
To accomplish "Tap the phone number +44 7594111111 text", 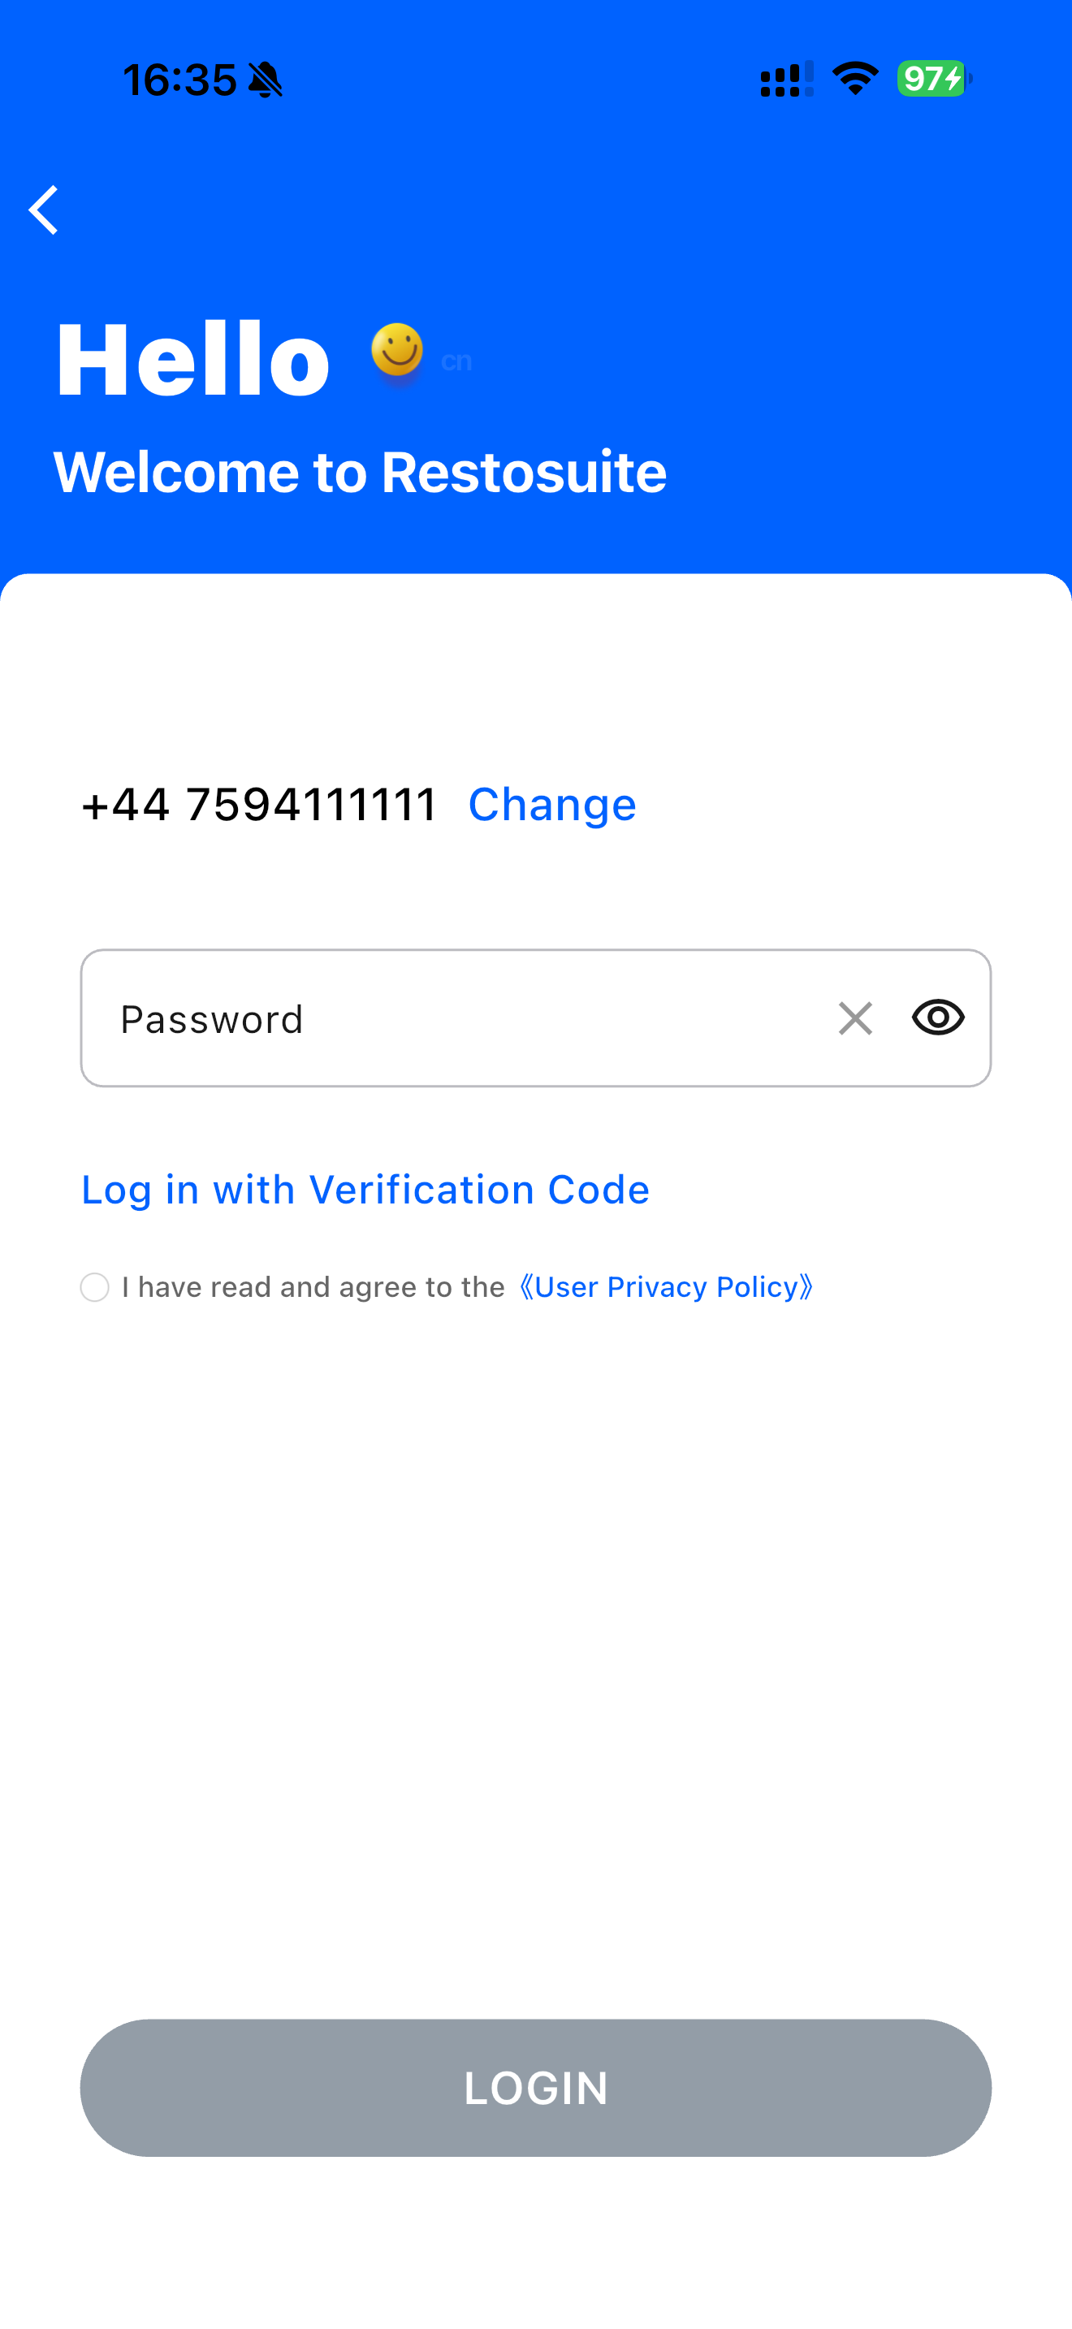I will tap(261, 804).
